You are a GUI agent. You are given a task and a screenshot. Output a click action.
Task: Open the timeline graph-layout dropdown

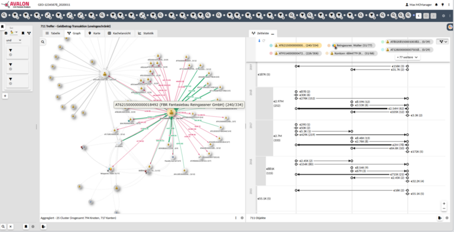pos(443,42)
